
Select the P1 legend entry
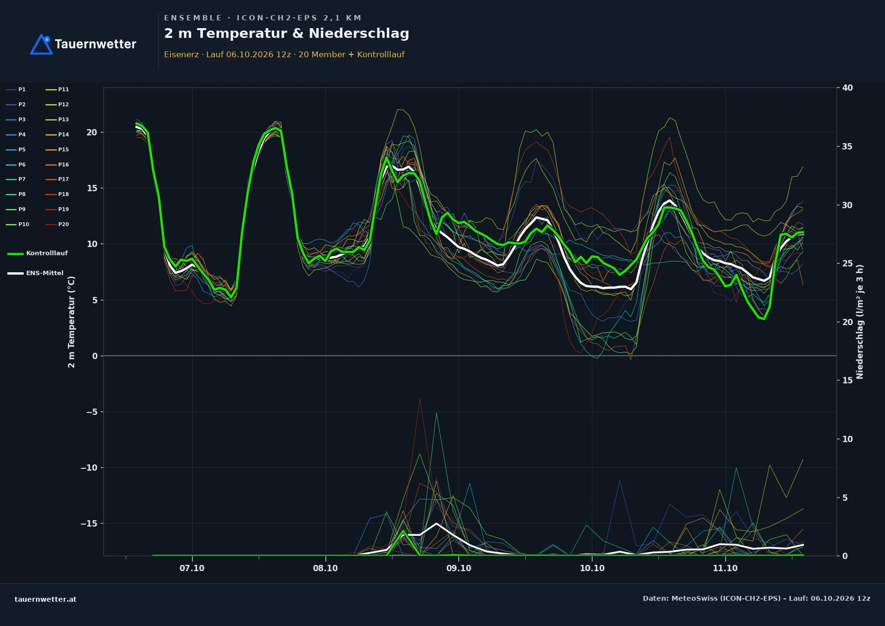point(16,89)
